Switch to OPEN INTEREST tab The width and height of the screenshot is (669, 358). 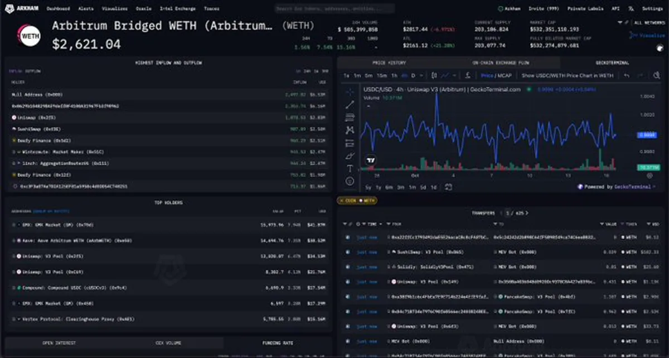point(59,343)
